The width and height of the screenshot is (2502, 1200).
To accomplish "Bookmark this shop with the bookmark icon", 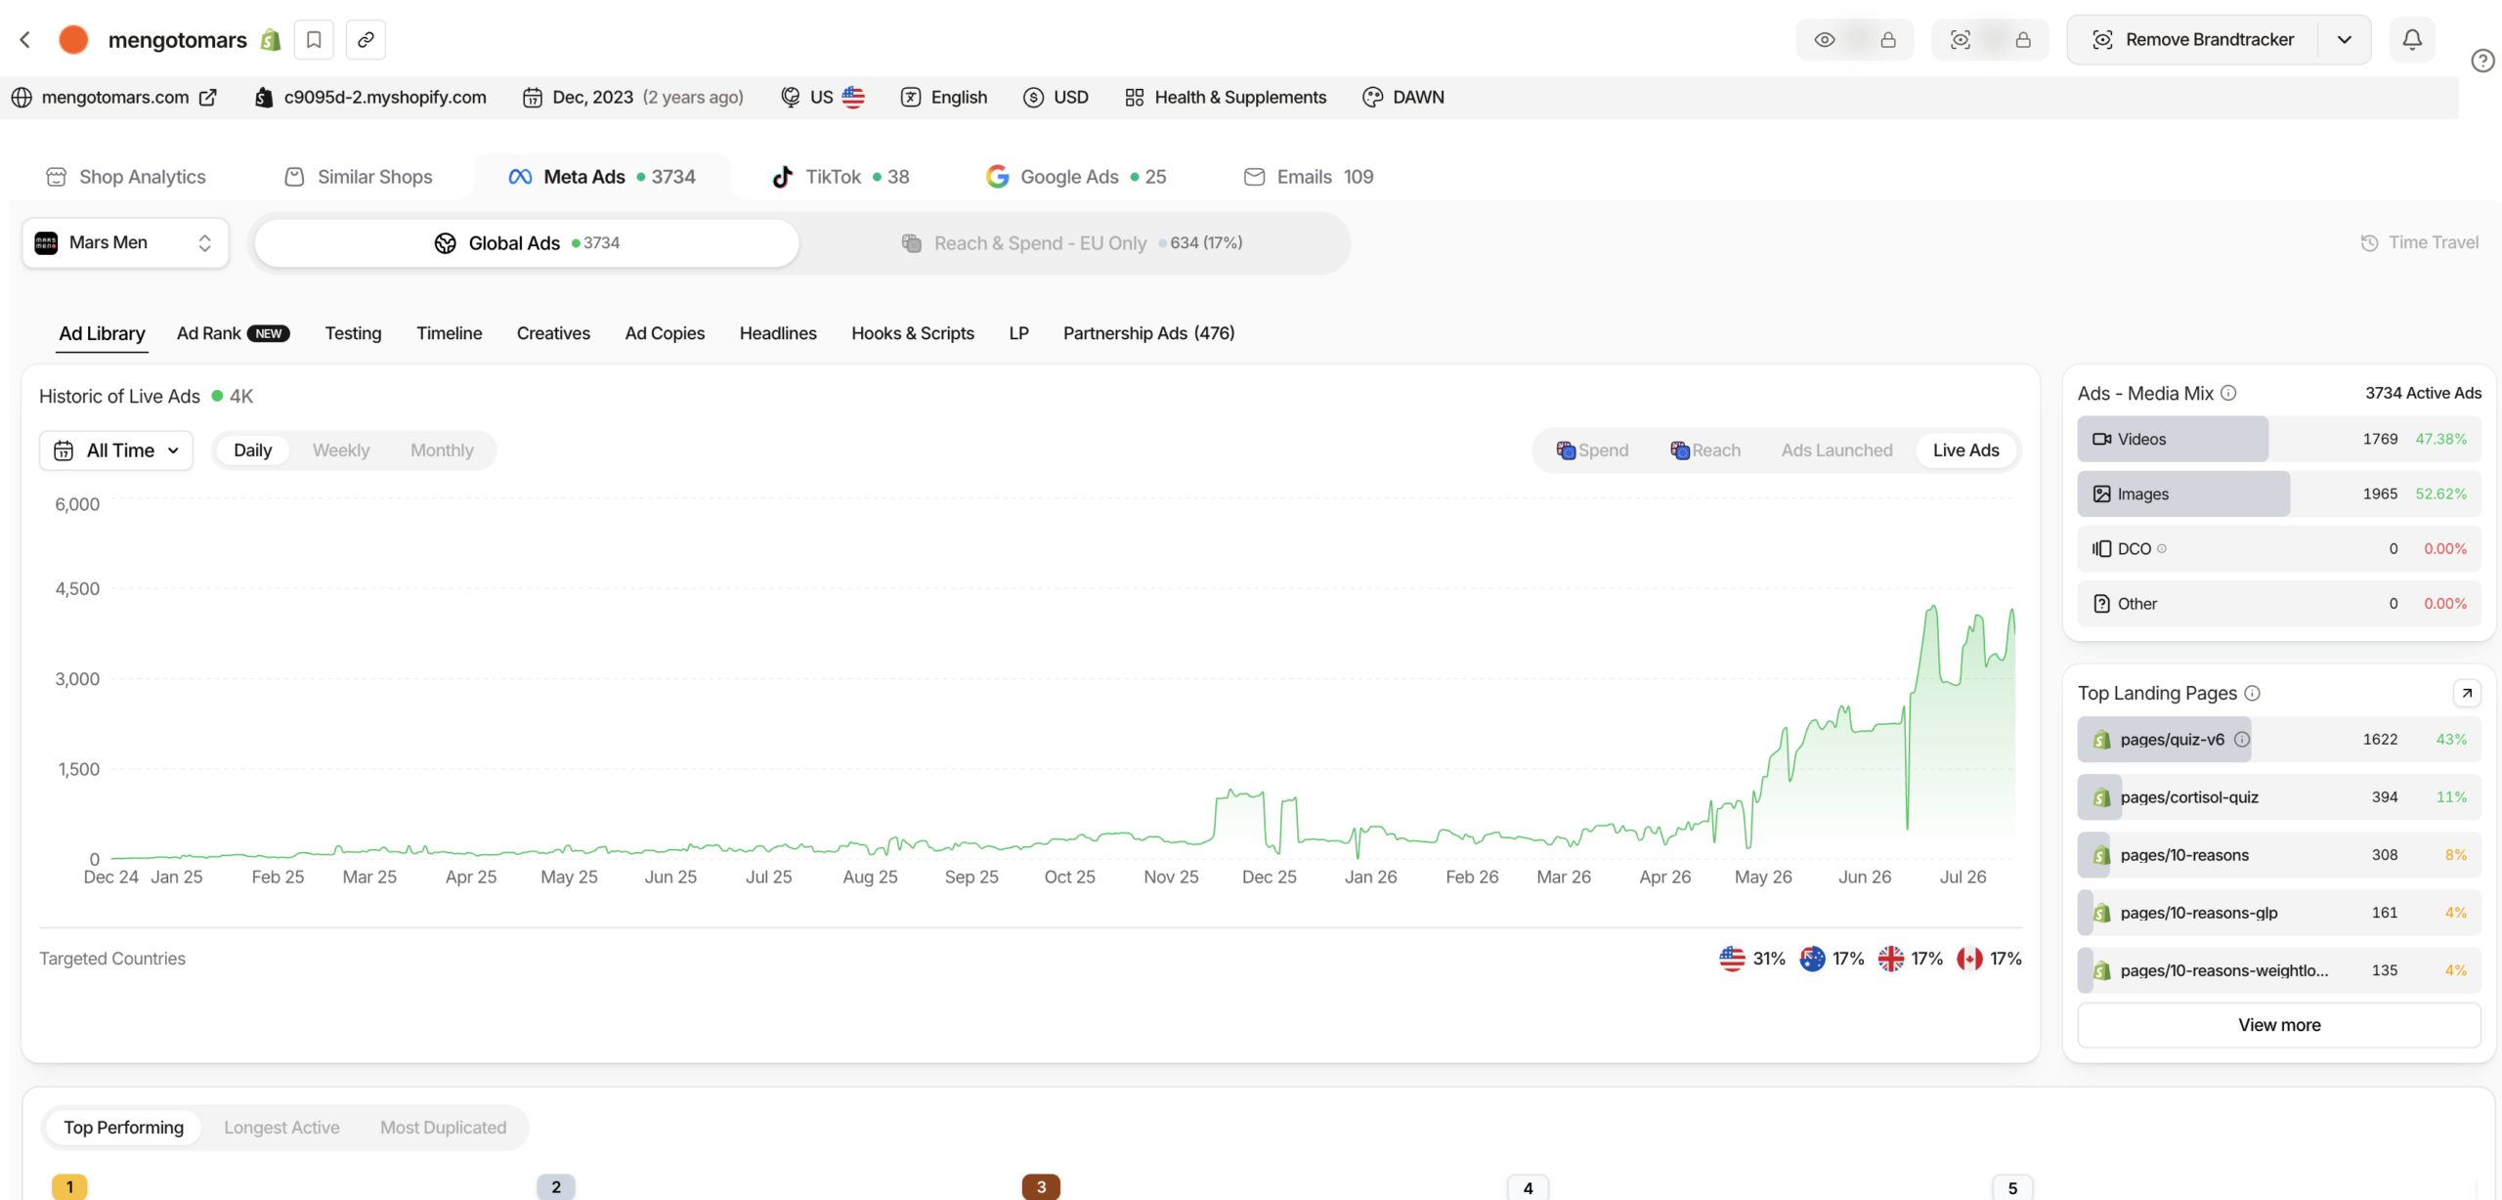I will coord(314,40).
